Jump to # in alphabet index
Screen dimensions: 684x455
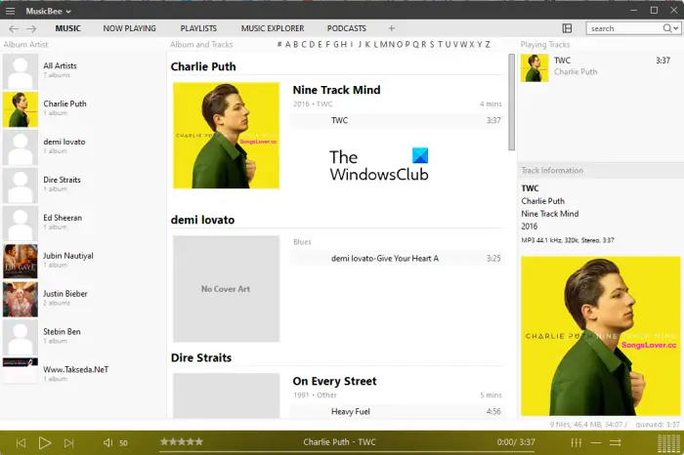[x=279, y=45]
